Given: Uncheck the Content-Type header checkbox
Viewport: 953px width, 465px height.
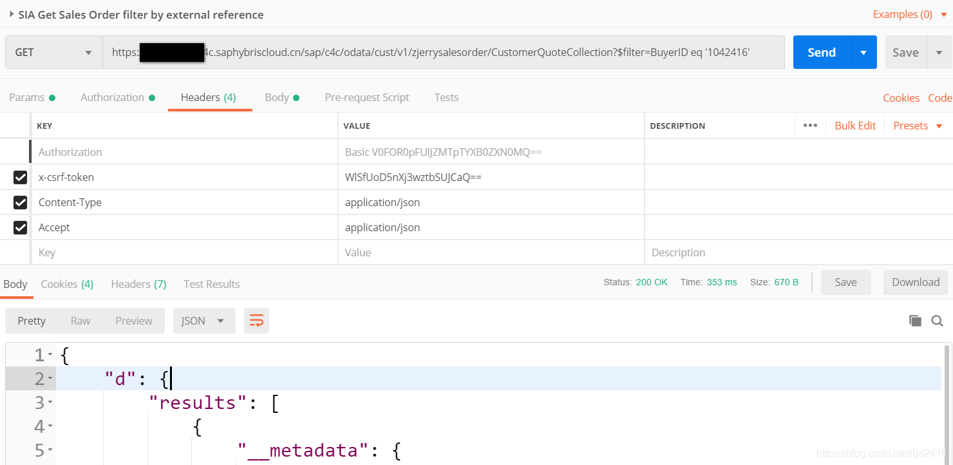Looking at the screenshot, I should pos(21,202).
